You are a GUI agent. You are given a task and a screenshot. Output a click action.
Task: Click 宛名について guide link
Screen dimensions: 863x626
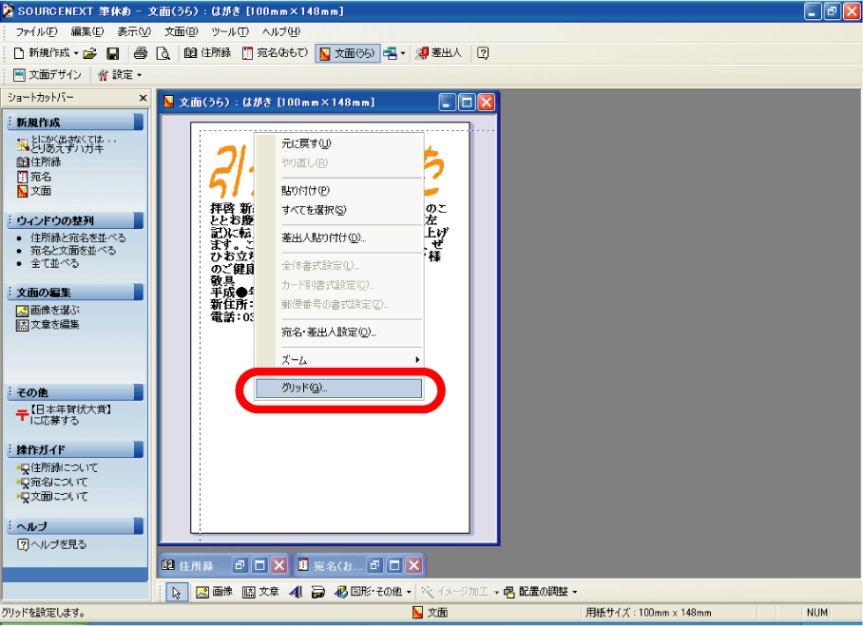pyautogui.click(x=53, y=482)
